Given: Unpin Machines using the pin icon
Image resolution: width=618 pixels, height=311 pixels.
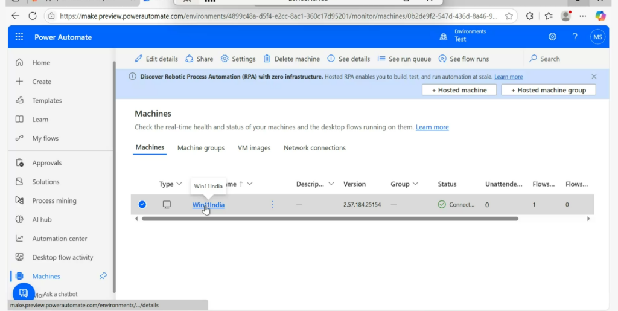Looking at the screenshot, I should (x=103, y=276).
